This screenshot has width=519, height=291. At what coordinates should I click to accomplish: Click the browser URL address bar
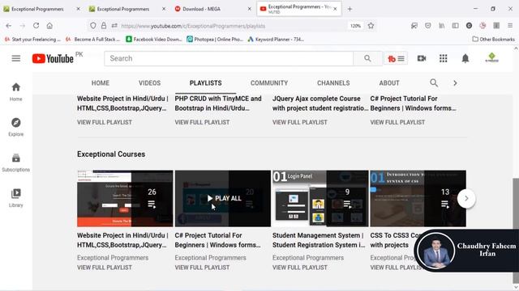[x=232, y=26]
